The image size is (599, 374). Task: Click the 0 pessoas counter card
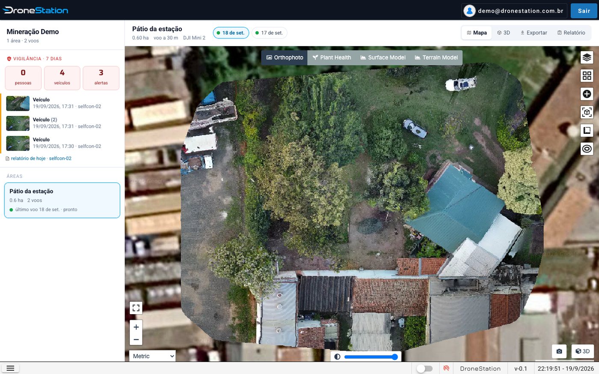coord(23,78)
